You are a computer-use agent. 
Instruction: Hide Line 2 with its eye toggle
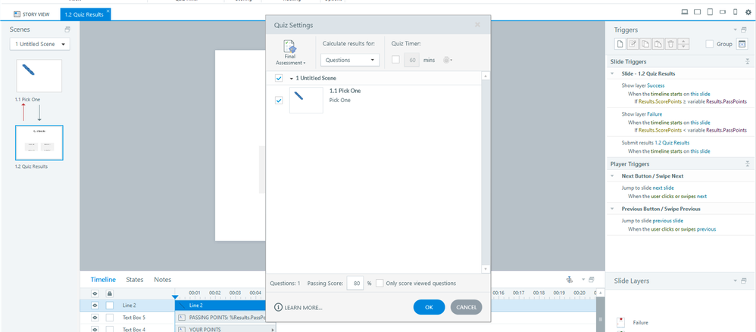point(95,305)
